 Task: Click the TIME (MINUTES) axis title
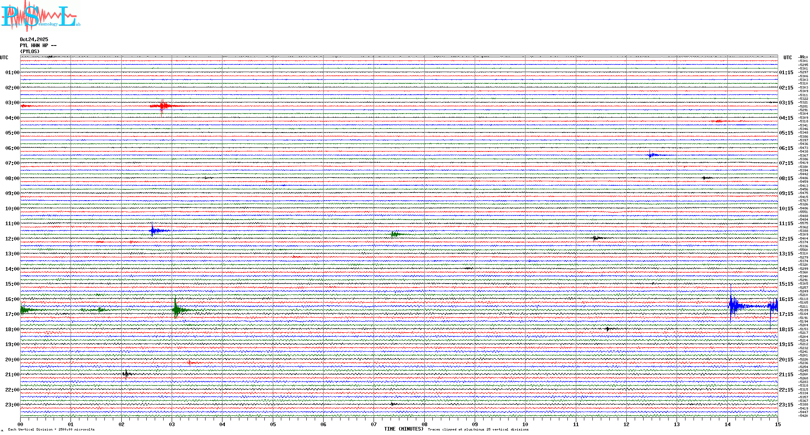point(404,429)
